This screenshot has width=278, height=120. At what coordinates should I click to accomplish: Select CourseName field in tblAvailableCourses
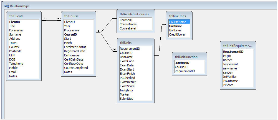click(136, 24)
